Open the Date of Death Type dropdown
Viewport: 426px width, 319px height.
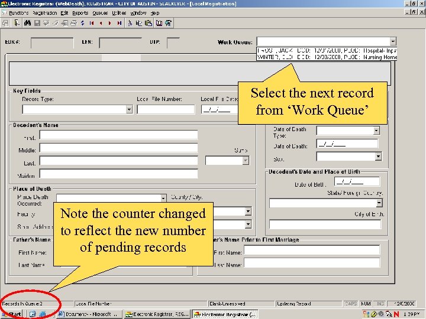click(x=376, y=131)
